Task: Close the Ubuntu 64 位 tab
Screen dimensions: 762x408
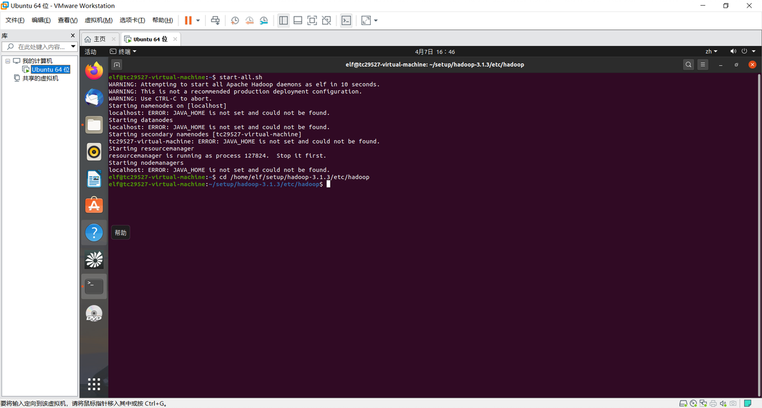Action: pos(175,40)
